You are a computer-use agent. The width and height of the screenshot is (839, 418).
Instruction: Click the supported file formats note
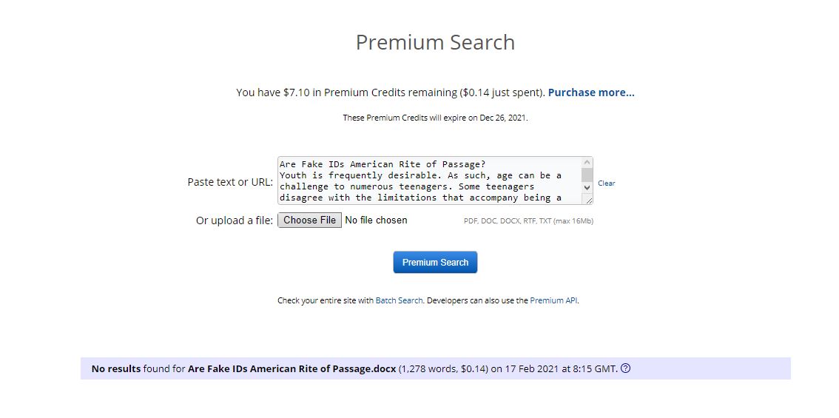528,221
